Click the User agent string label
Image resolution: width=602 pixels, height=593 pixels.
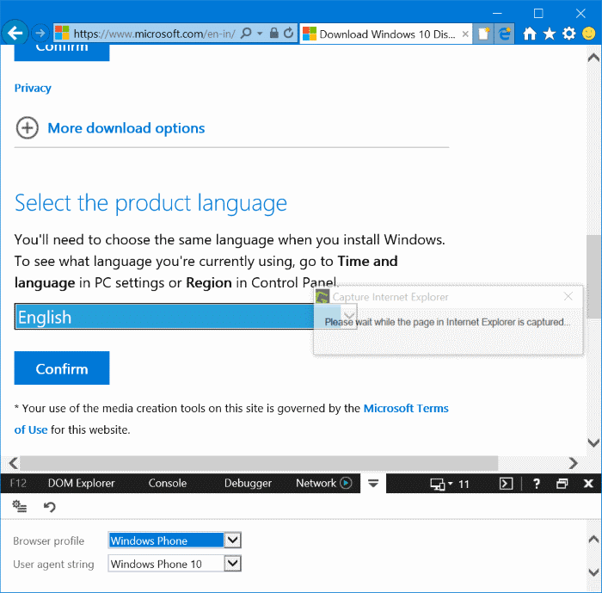[x=53, y=564]
